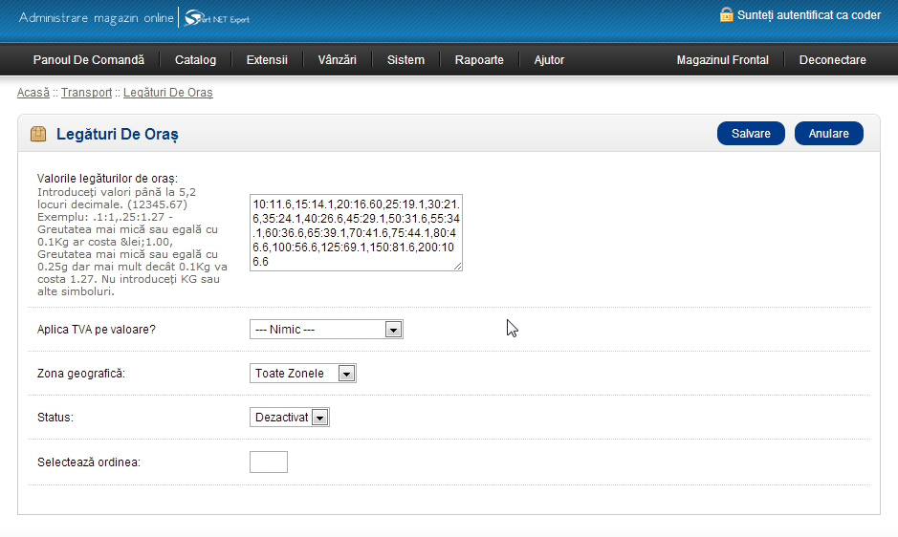Click the package icon beside Legături De Oraș
Viewport: 898px width, 537px height.
point(38,134)
